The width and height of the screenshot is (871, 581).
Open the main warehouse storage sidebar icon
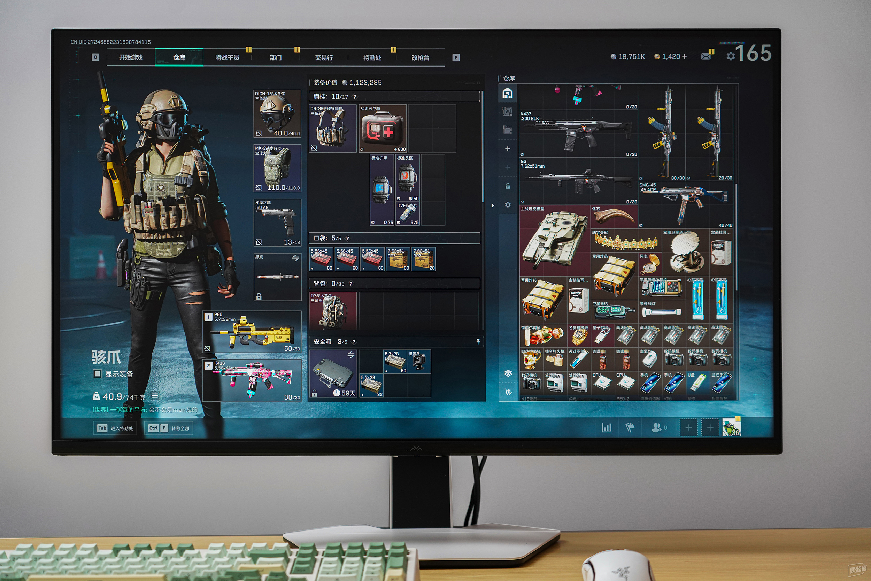pos(507,93)
